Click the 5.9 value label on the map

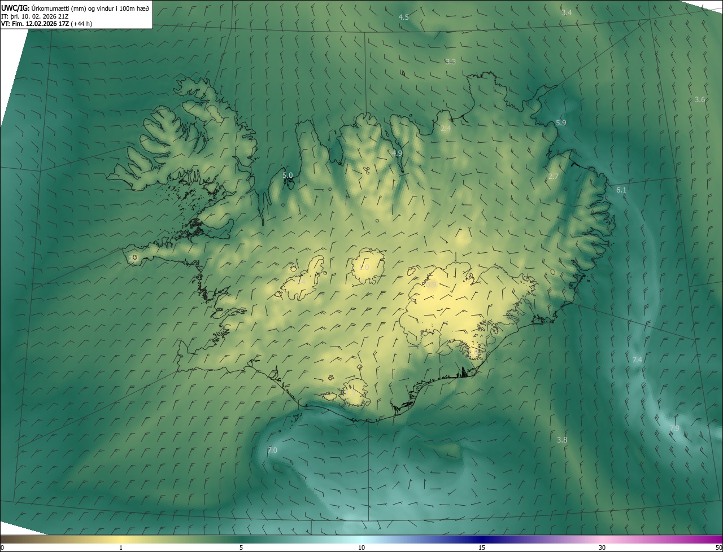561,122
